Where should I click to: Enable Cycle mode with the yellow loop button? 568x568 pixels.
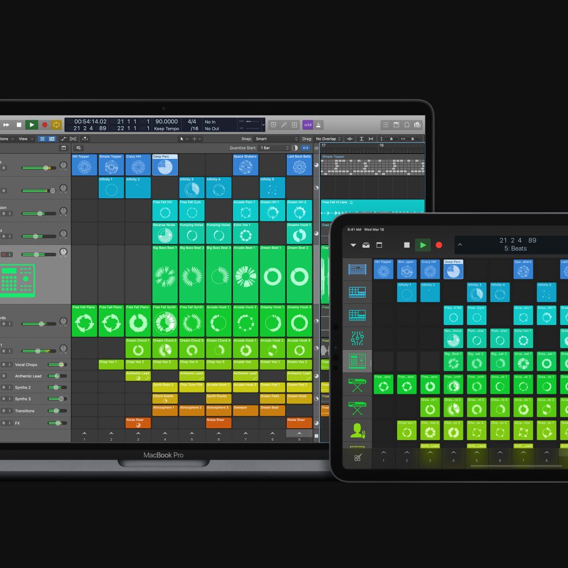pyautogui.click(x=57, y=124)
